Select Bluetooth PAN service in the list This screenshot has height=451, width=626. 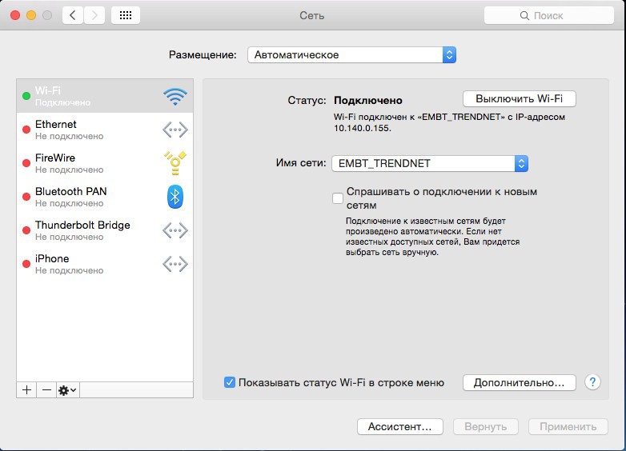tap(105, 197)
